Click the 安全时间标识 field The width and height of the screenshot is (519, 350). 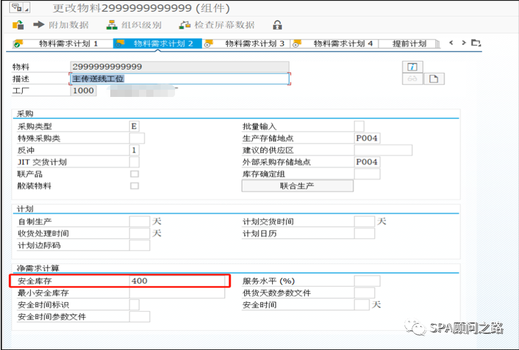pos(134,305)
